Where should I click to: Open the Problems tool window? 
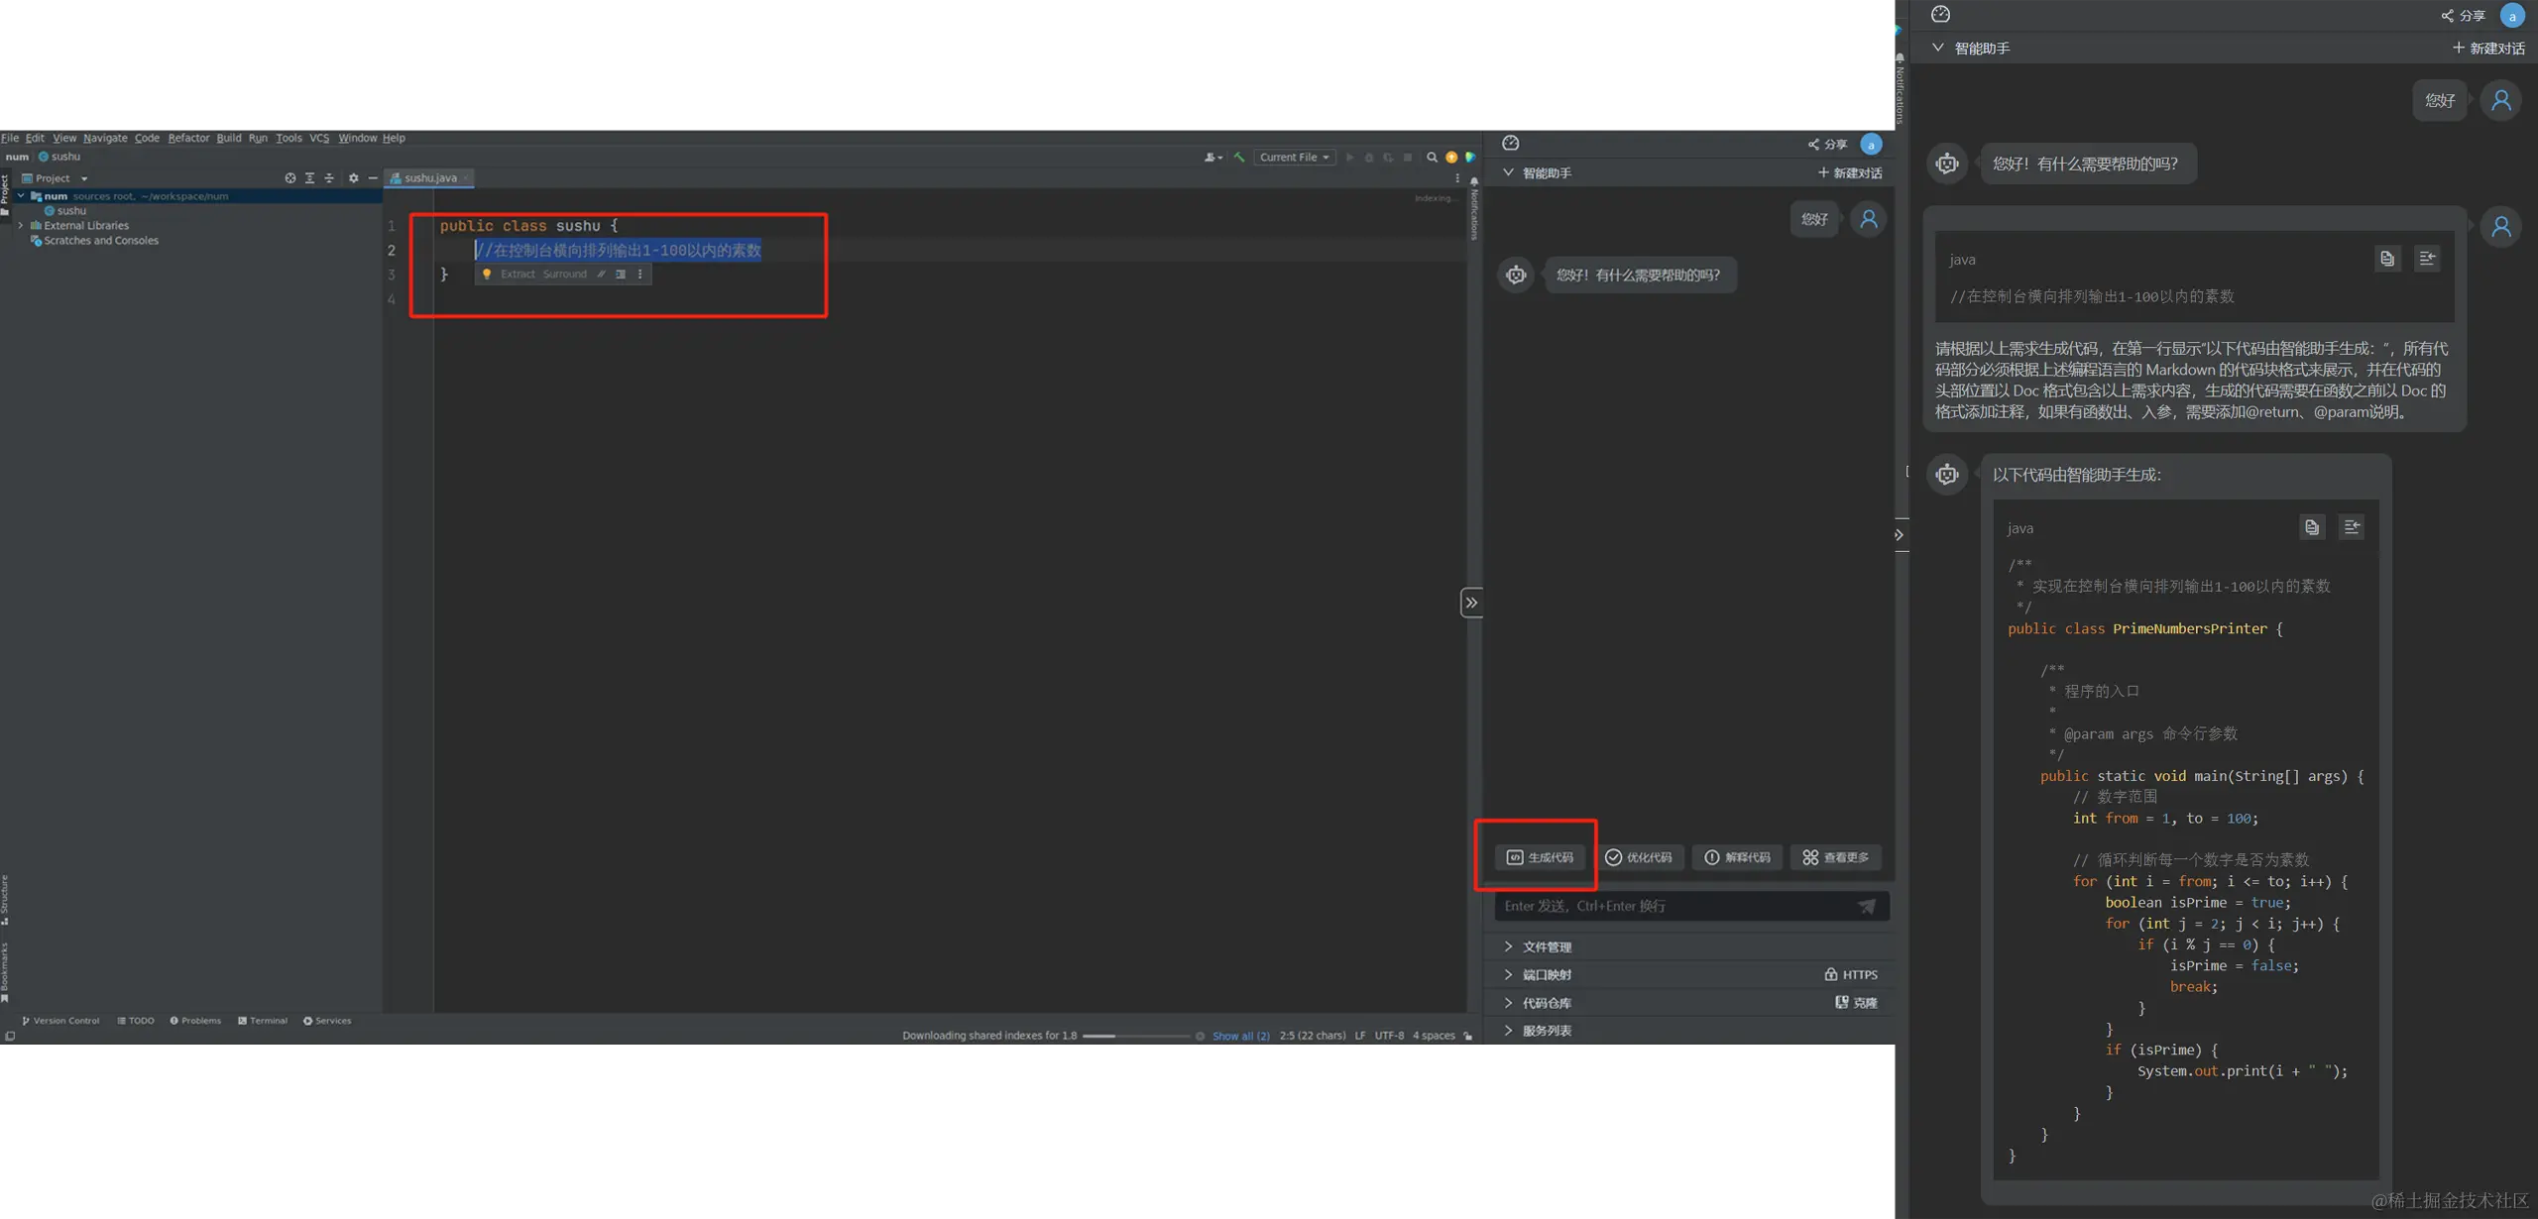195,1021
